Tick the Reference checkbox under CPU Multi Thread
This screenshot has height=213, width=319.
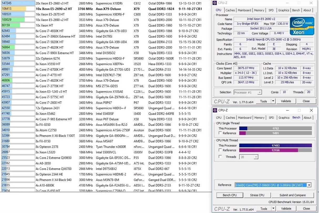coord(220,150)
